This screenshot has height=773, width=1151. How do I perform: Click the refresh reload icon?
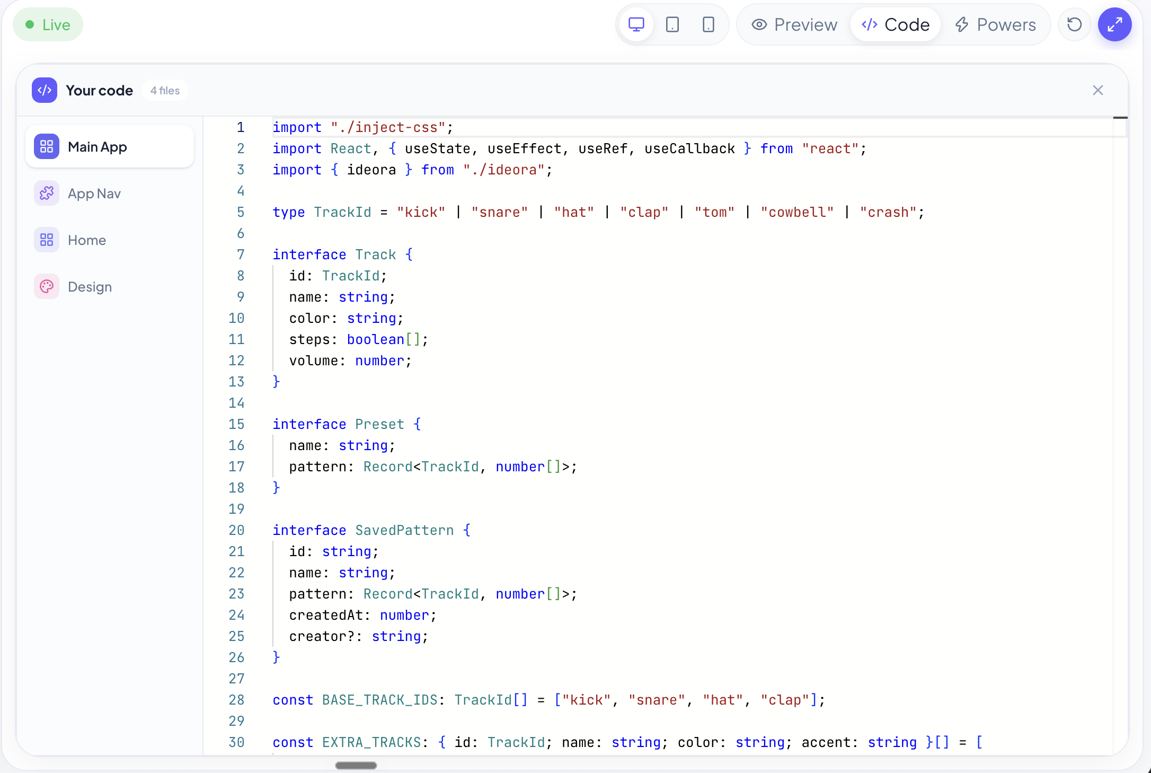(1074, 25)
